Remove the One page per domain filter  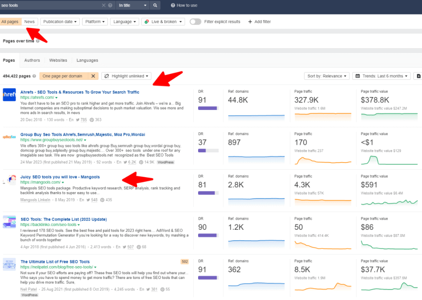pos(94,76)
